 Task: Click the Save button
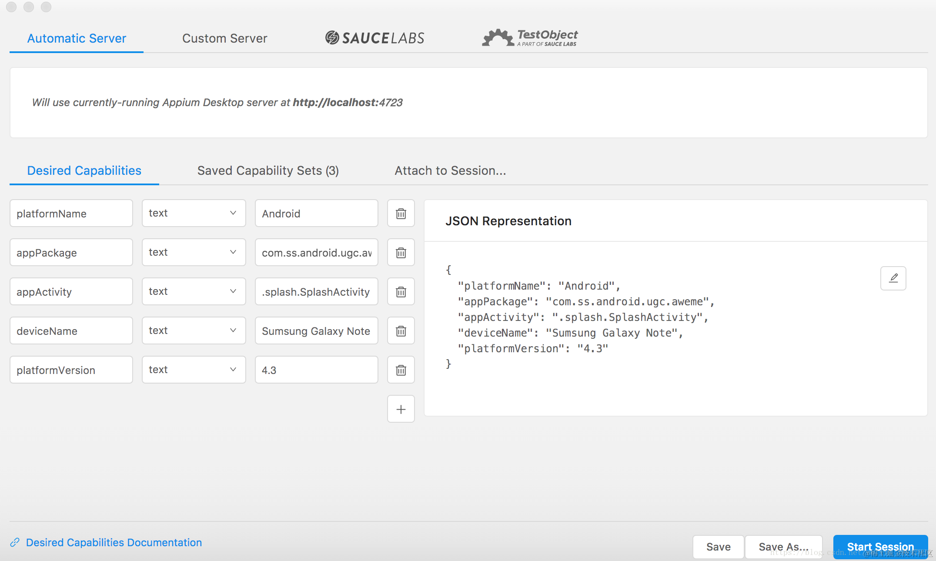tap(718, 547)
